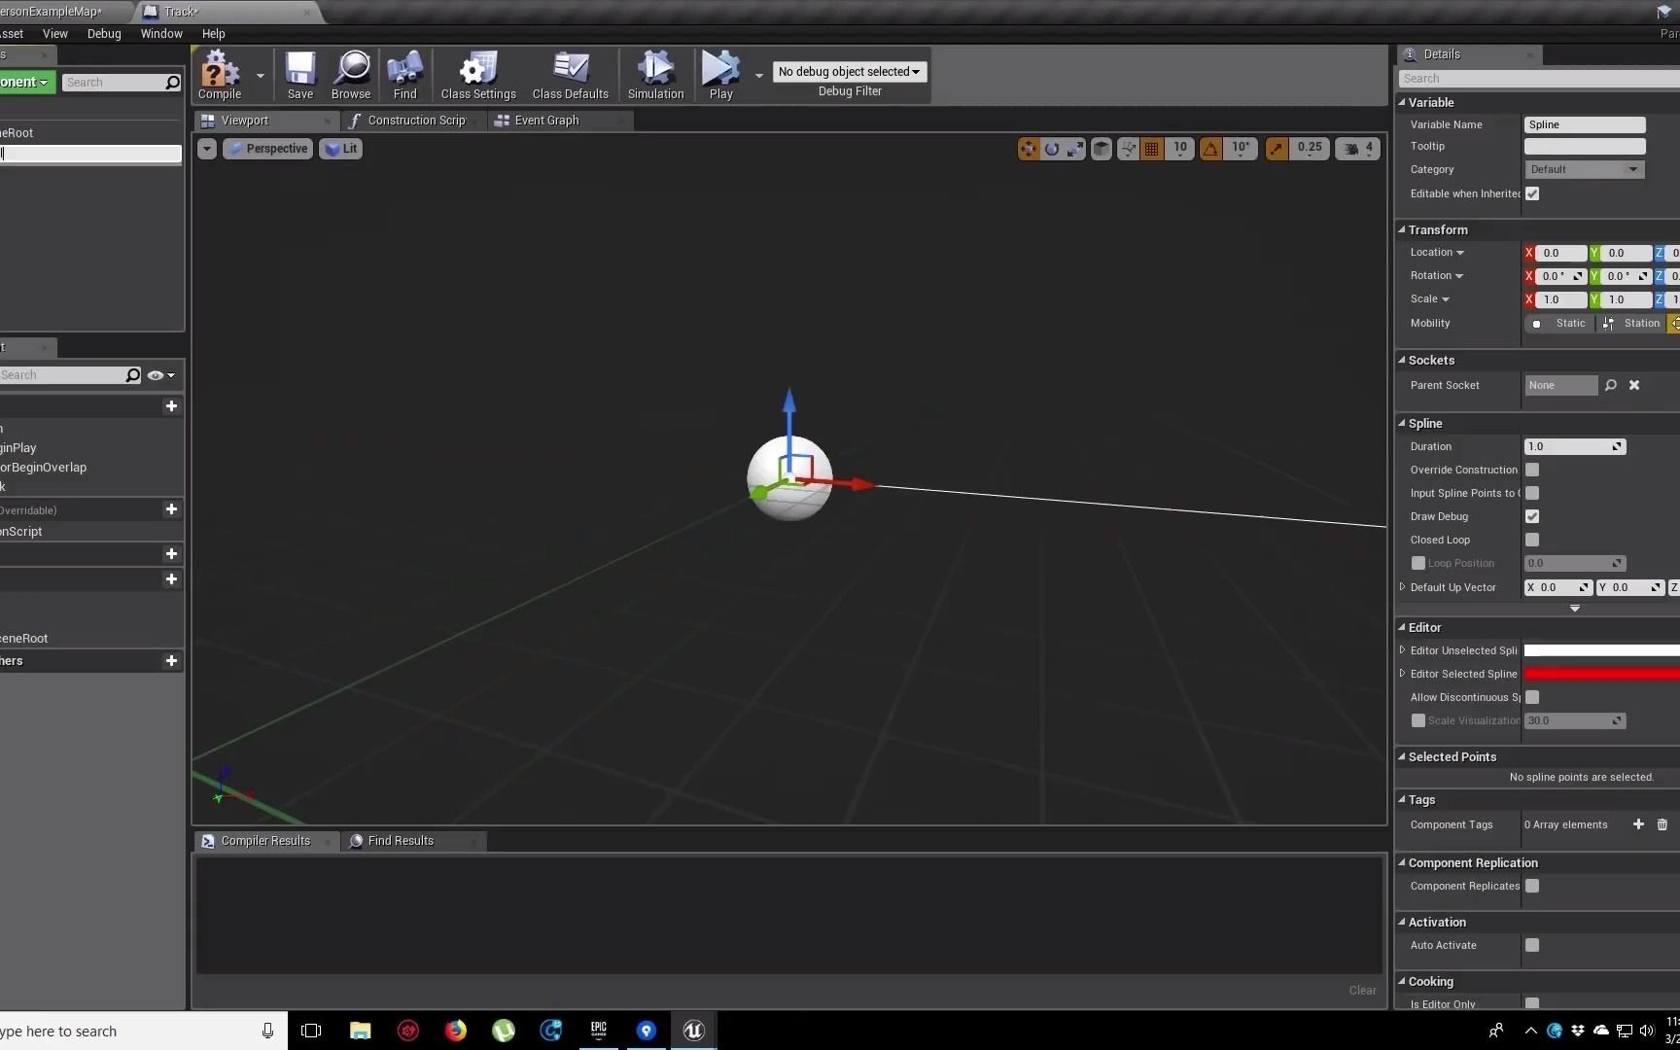This screenshot has width=1680, height=1050.
Task: Open the Perspective view dropdown
Action: 267,148
